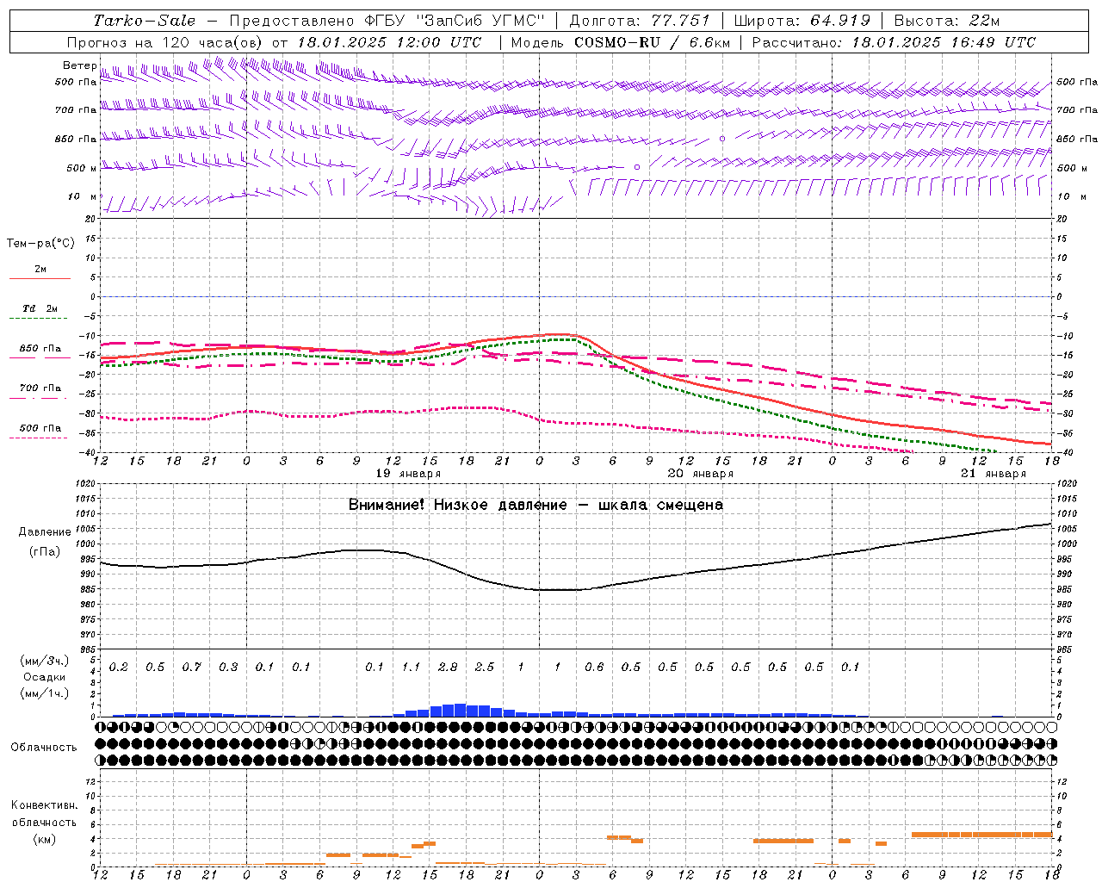
Task: Click the 0.2 precipitation amount value
Action: tap(119, 668)
